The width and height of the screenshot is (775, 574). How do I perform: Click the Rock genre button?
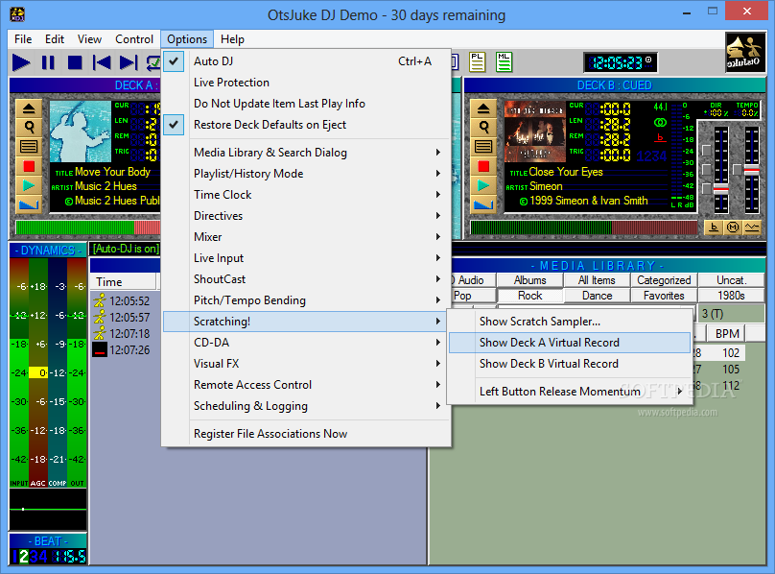[x=529, y=296]
